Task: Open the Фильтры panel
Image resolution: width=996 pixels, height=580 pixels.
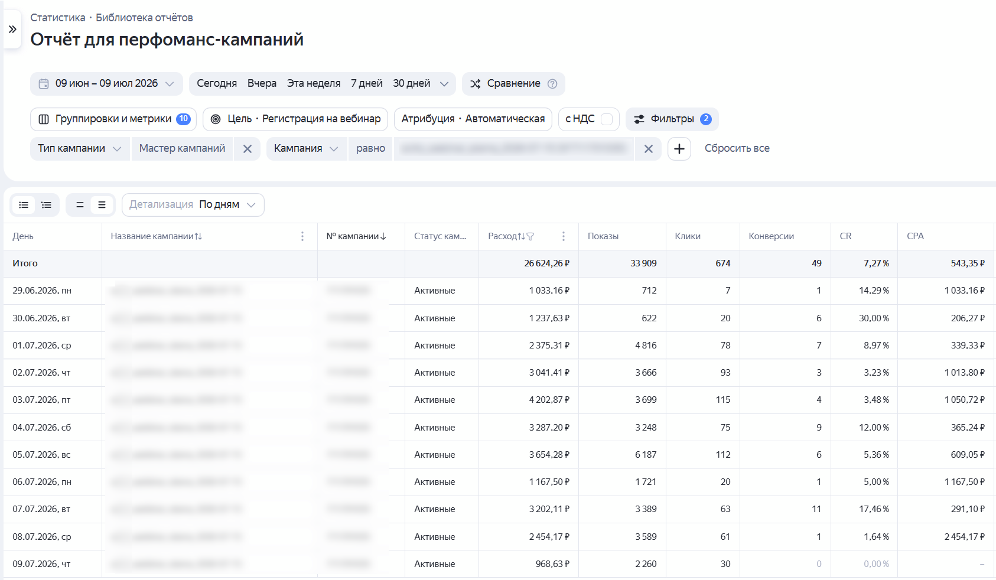Action: pyautogui.click(x=672, y=119)
